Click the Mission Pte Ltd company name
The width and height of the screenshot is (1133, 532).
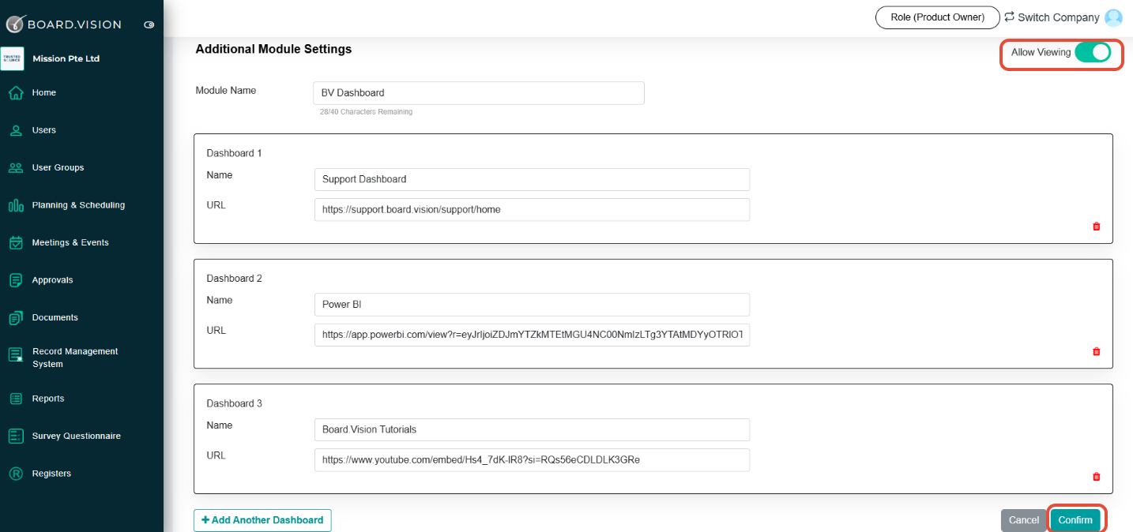click(66, 59)
